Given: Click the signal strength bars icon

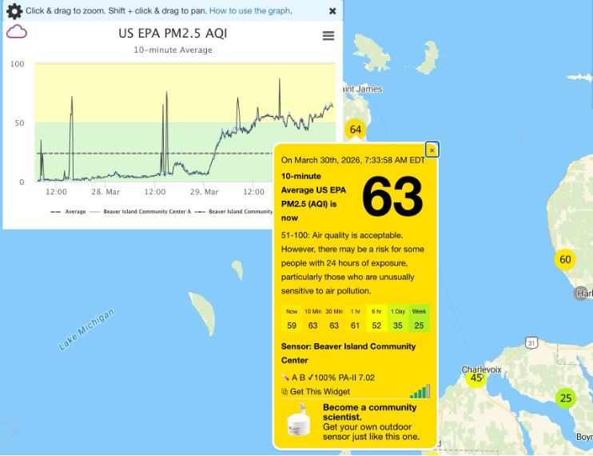Looking at the screenshot, I should pos(420,391).
